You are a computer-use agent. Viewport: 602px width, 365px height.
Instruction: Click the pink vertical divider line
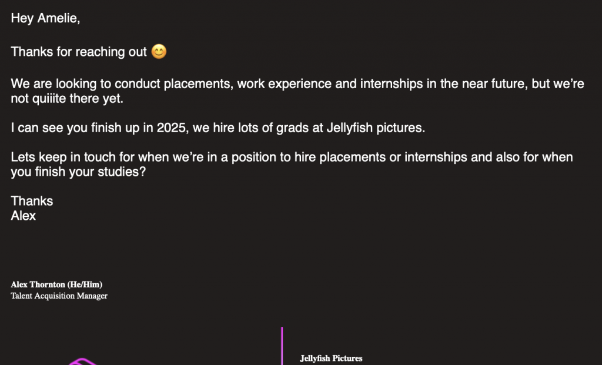click(282, 346)
